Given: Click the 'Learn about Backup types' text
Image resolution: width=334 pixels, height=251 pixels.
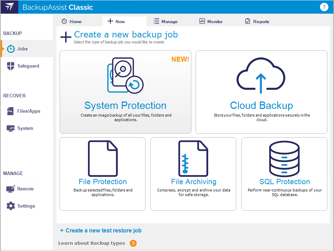Looking at the screenshot, I should click(x=91, y=243).
